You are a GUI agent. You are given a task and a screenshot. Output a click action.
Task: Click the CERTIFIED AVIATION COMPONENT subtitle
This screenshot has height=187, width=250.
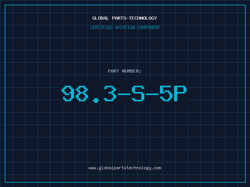[125, 27]
